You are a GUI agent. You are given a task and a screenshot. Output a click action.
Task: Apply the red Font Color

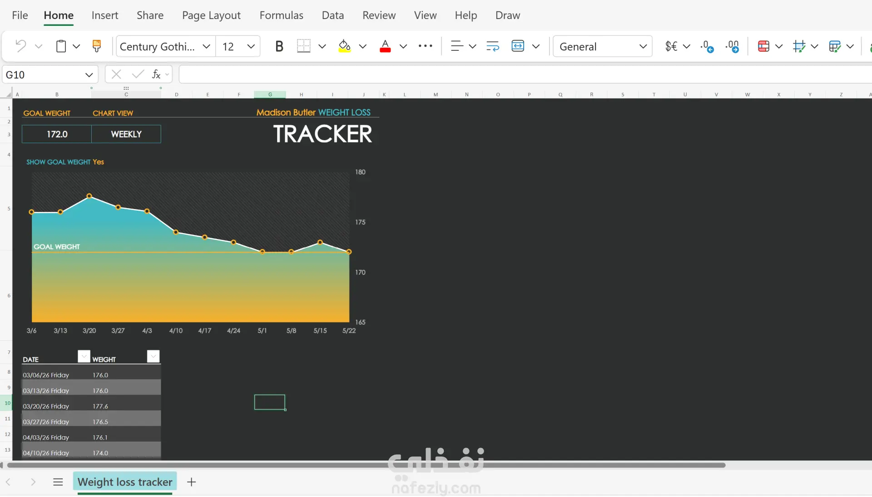385,46
